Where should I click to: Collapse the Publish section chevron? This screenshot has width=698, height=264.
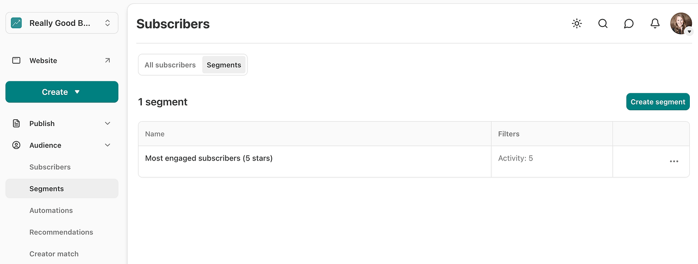point(107,123)
